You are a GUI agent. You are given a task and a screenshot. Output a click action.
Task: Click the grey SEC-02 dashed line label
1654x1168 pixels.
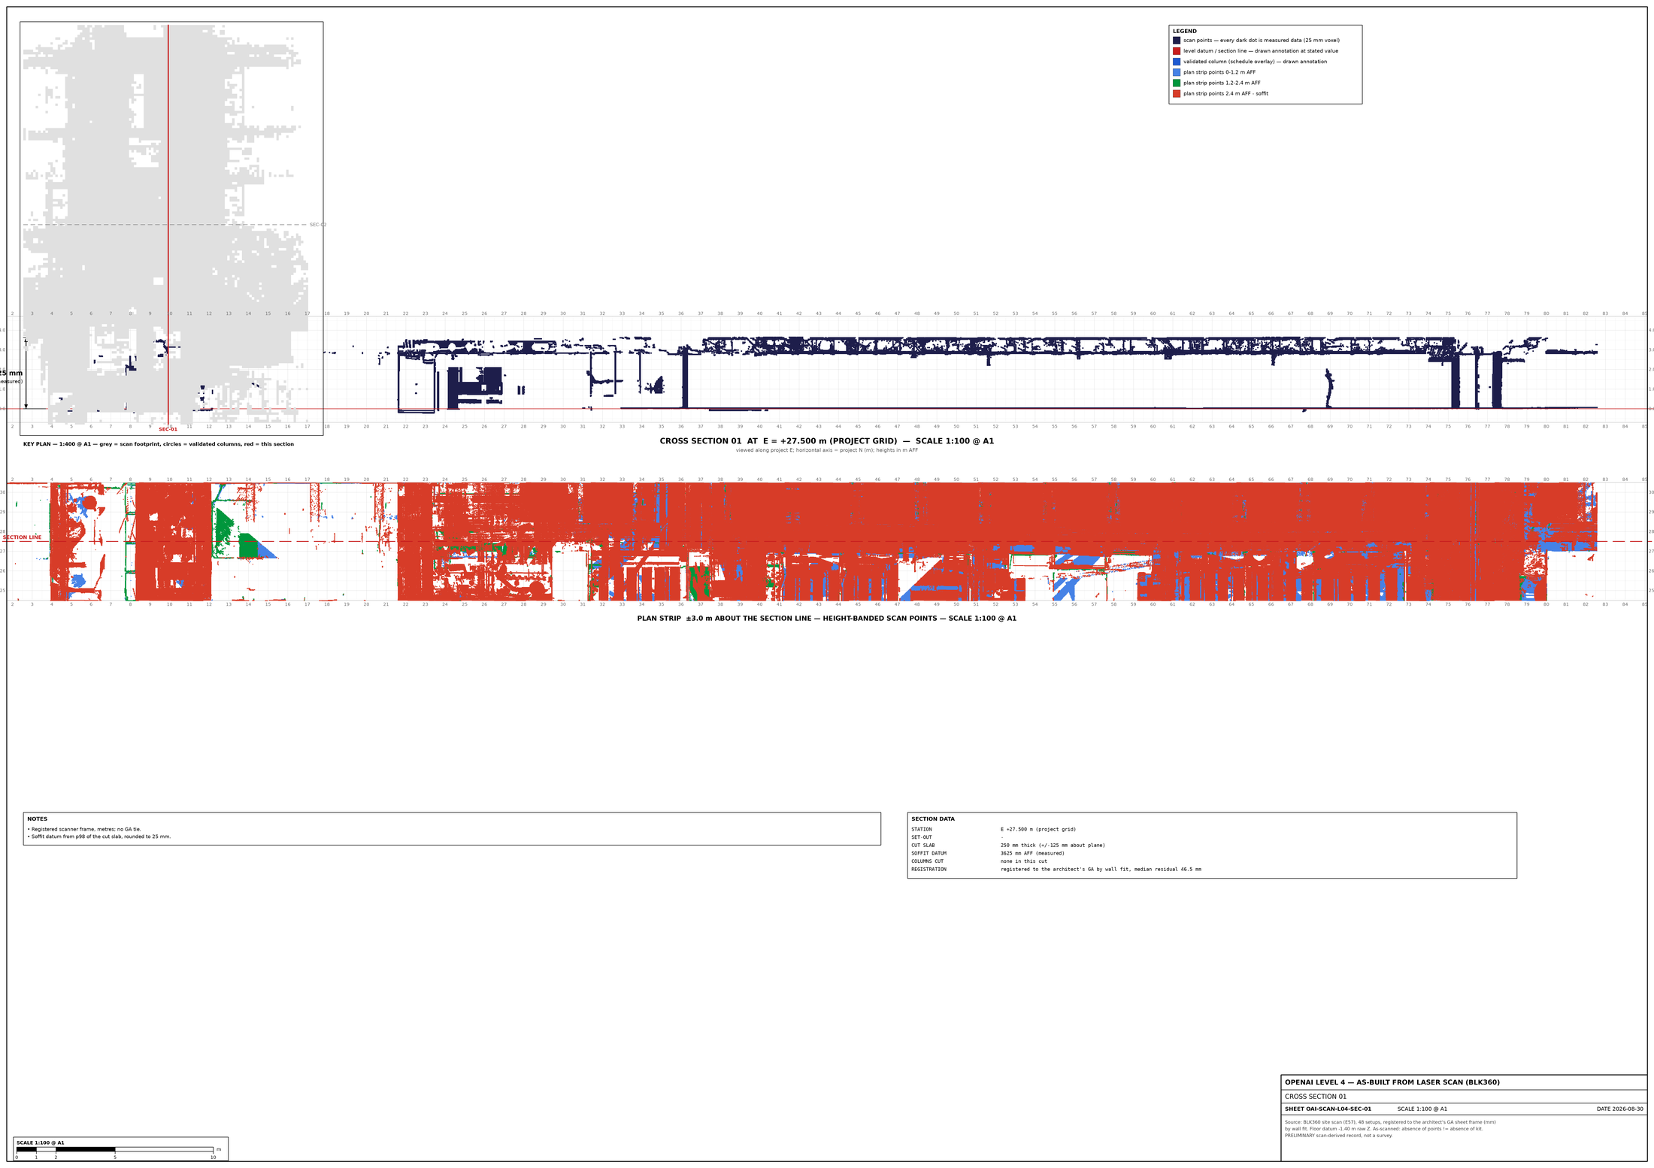[318, 225]
